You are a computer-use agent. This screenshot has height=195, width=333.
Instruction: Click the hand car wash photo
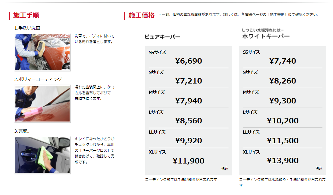(42, 52)
